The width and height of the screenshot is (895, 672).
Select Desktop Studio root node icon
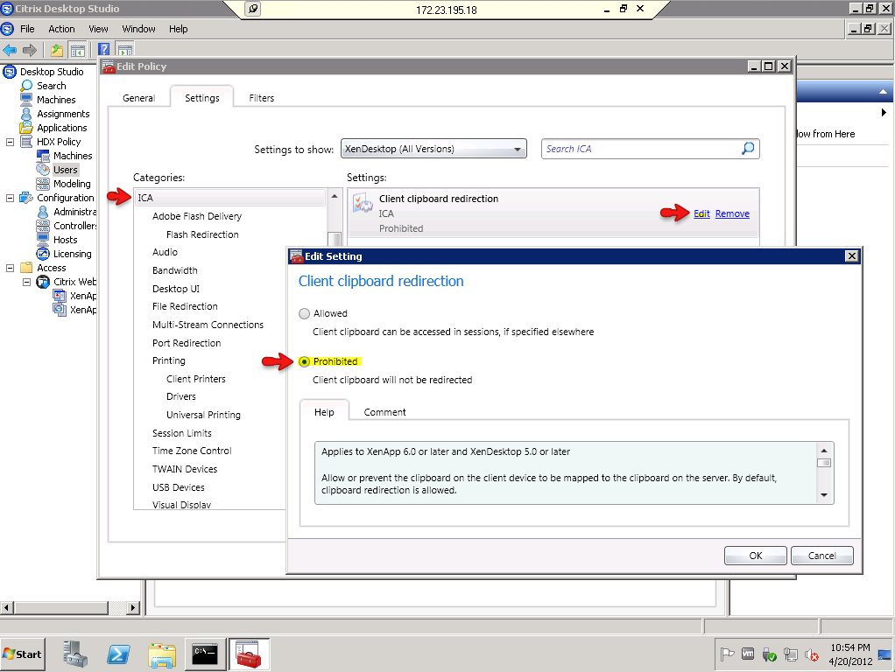(x=10, y=72)
